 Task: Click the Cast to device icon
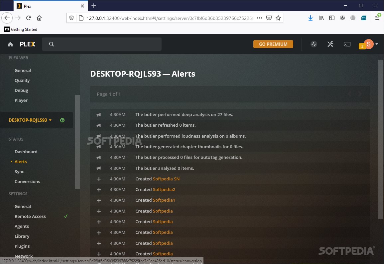[347, 44]
